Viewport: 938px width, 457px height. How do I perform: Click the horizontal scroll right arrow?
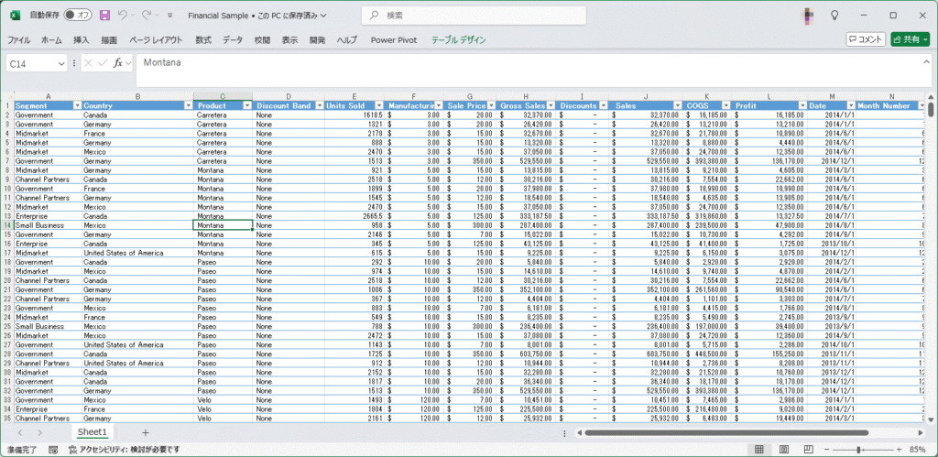click(x=922, y=432)
